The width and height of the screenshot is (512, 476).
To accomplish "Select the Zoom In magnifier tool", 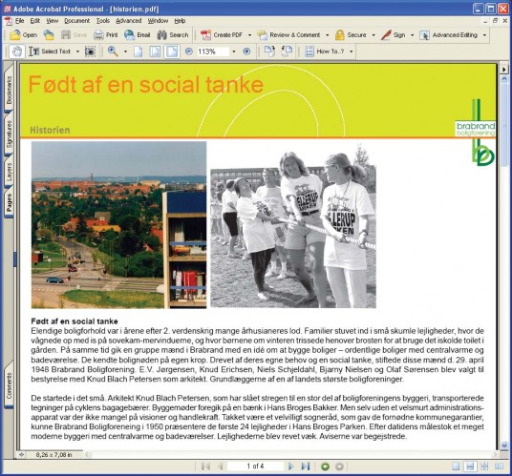I will tap(113, 52).
